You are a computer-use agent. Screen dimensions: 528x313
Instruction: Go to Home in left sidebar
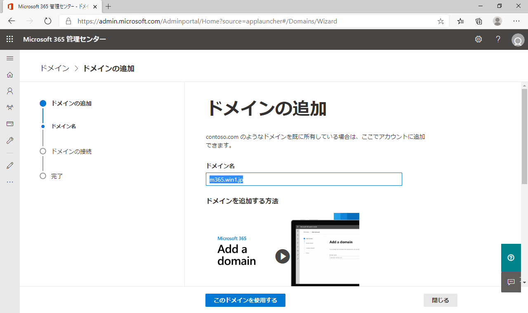10,75
